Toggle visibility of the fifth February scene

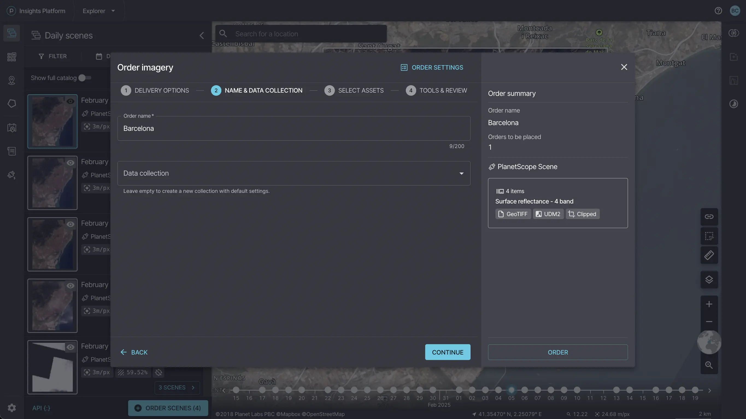71,347
